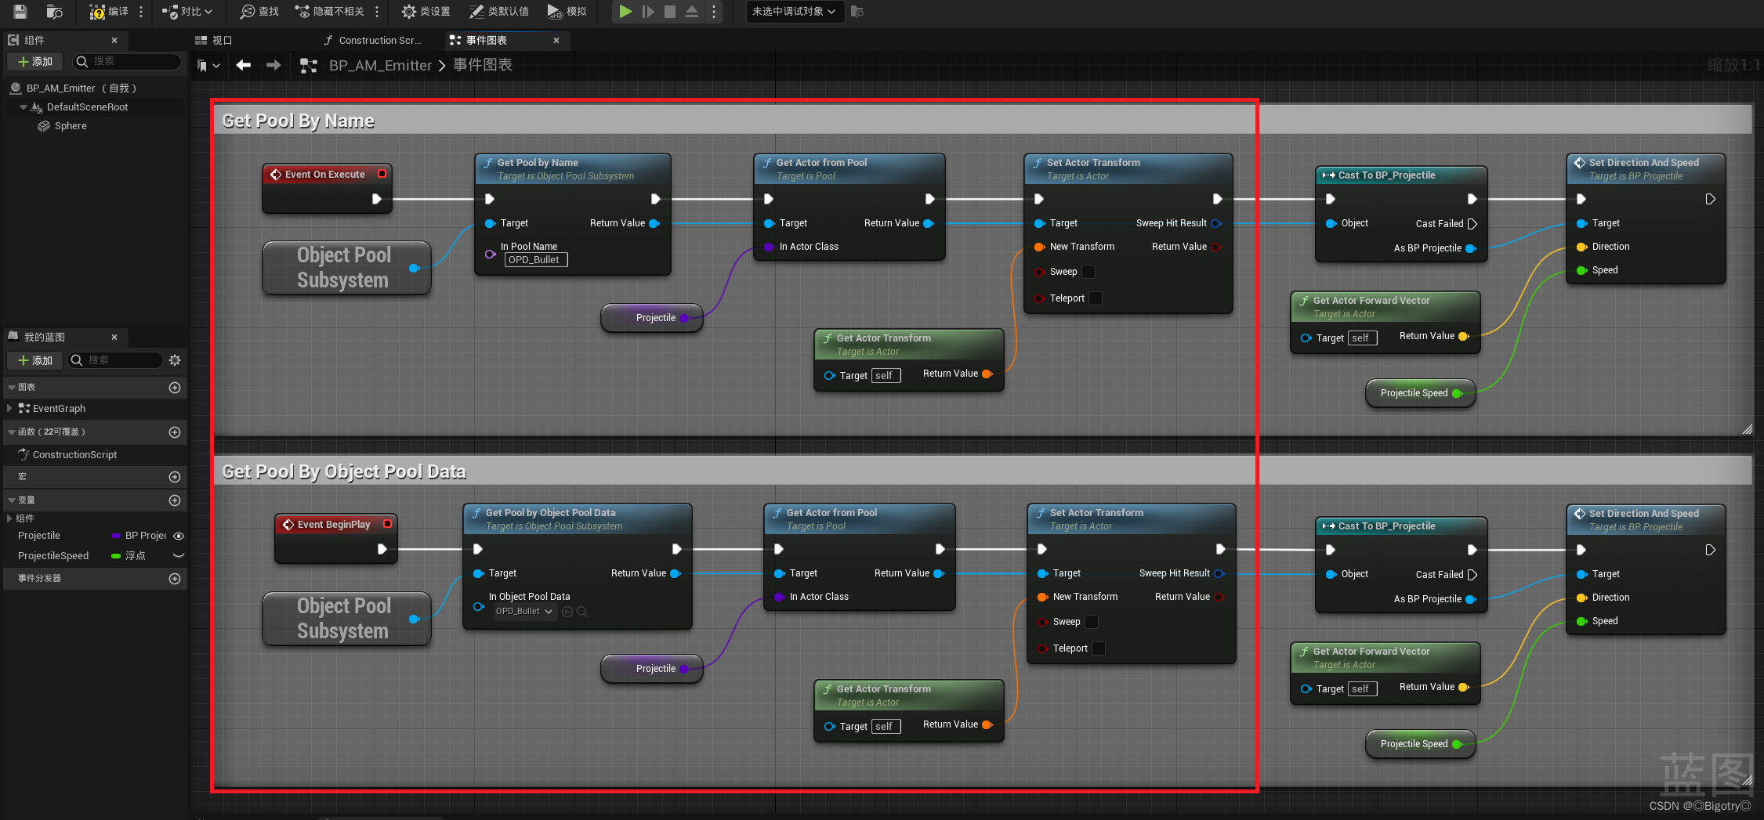
Task: Click the Save blueprint icon
Action: click(x=20, y=11)
